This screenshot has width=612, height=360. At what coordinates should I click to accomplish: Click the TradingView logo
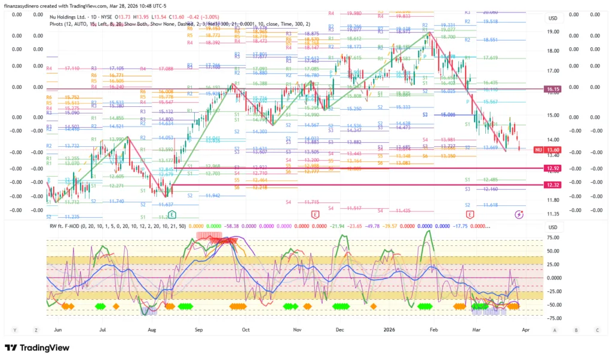click(37, 347)
